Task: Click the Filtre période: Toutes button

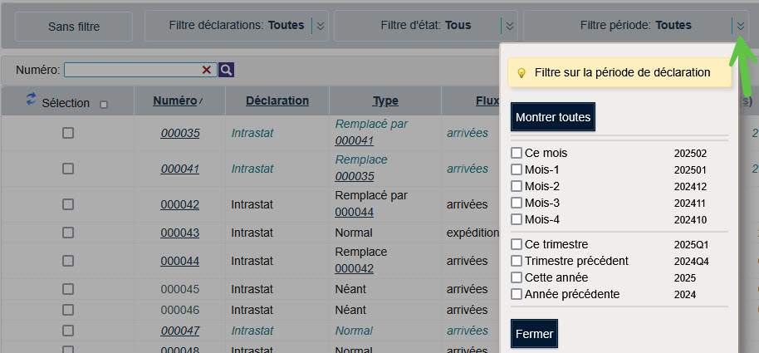Action: pyautogui.click(x=635, y=26)
